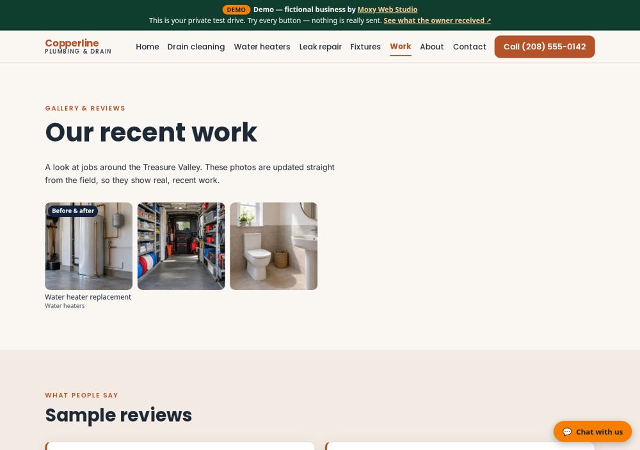Open the Fixtures page
This screenshot has width=640, height=450.
tap(365, 47)
